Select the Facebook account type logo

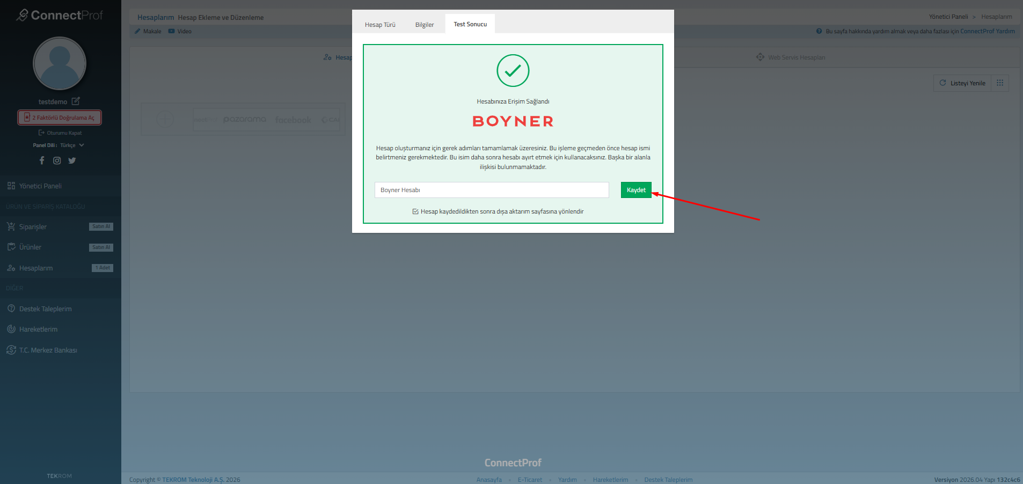coord(293,120)
